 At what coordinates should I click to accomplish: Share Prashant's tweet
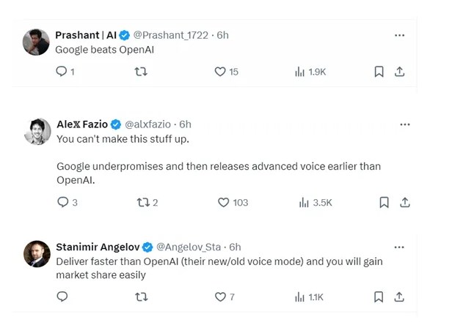(400, 72)
